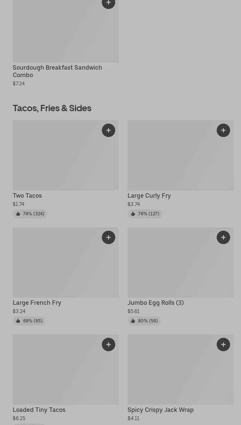This screenshot has height=425, width=241.
Task: Add Sourdough Breakfast Sandwich Combo to cart
Action: tap(109, 3)
